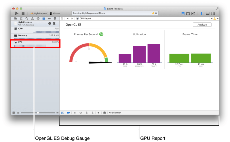Enter full screen with top-right arrows icon

click(217, 9)
